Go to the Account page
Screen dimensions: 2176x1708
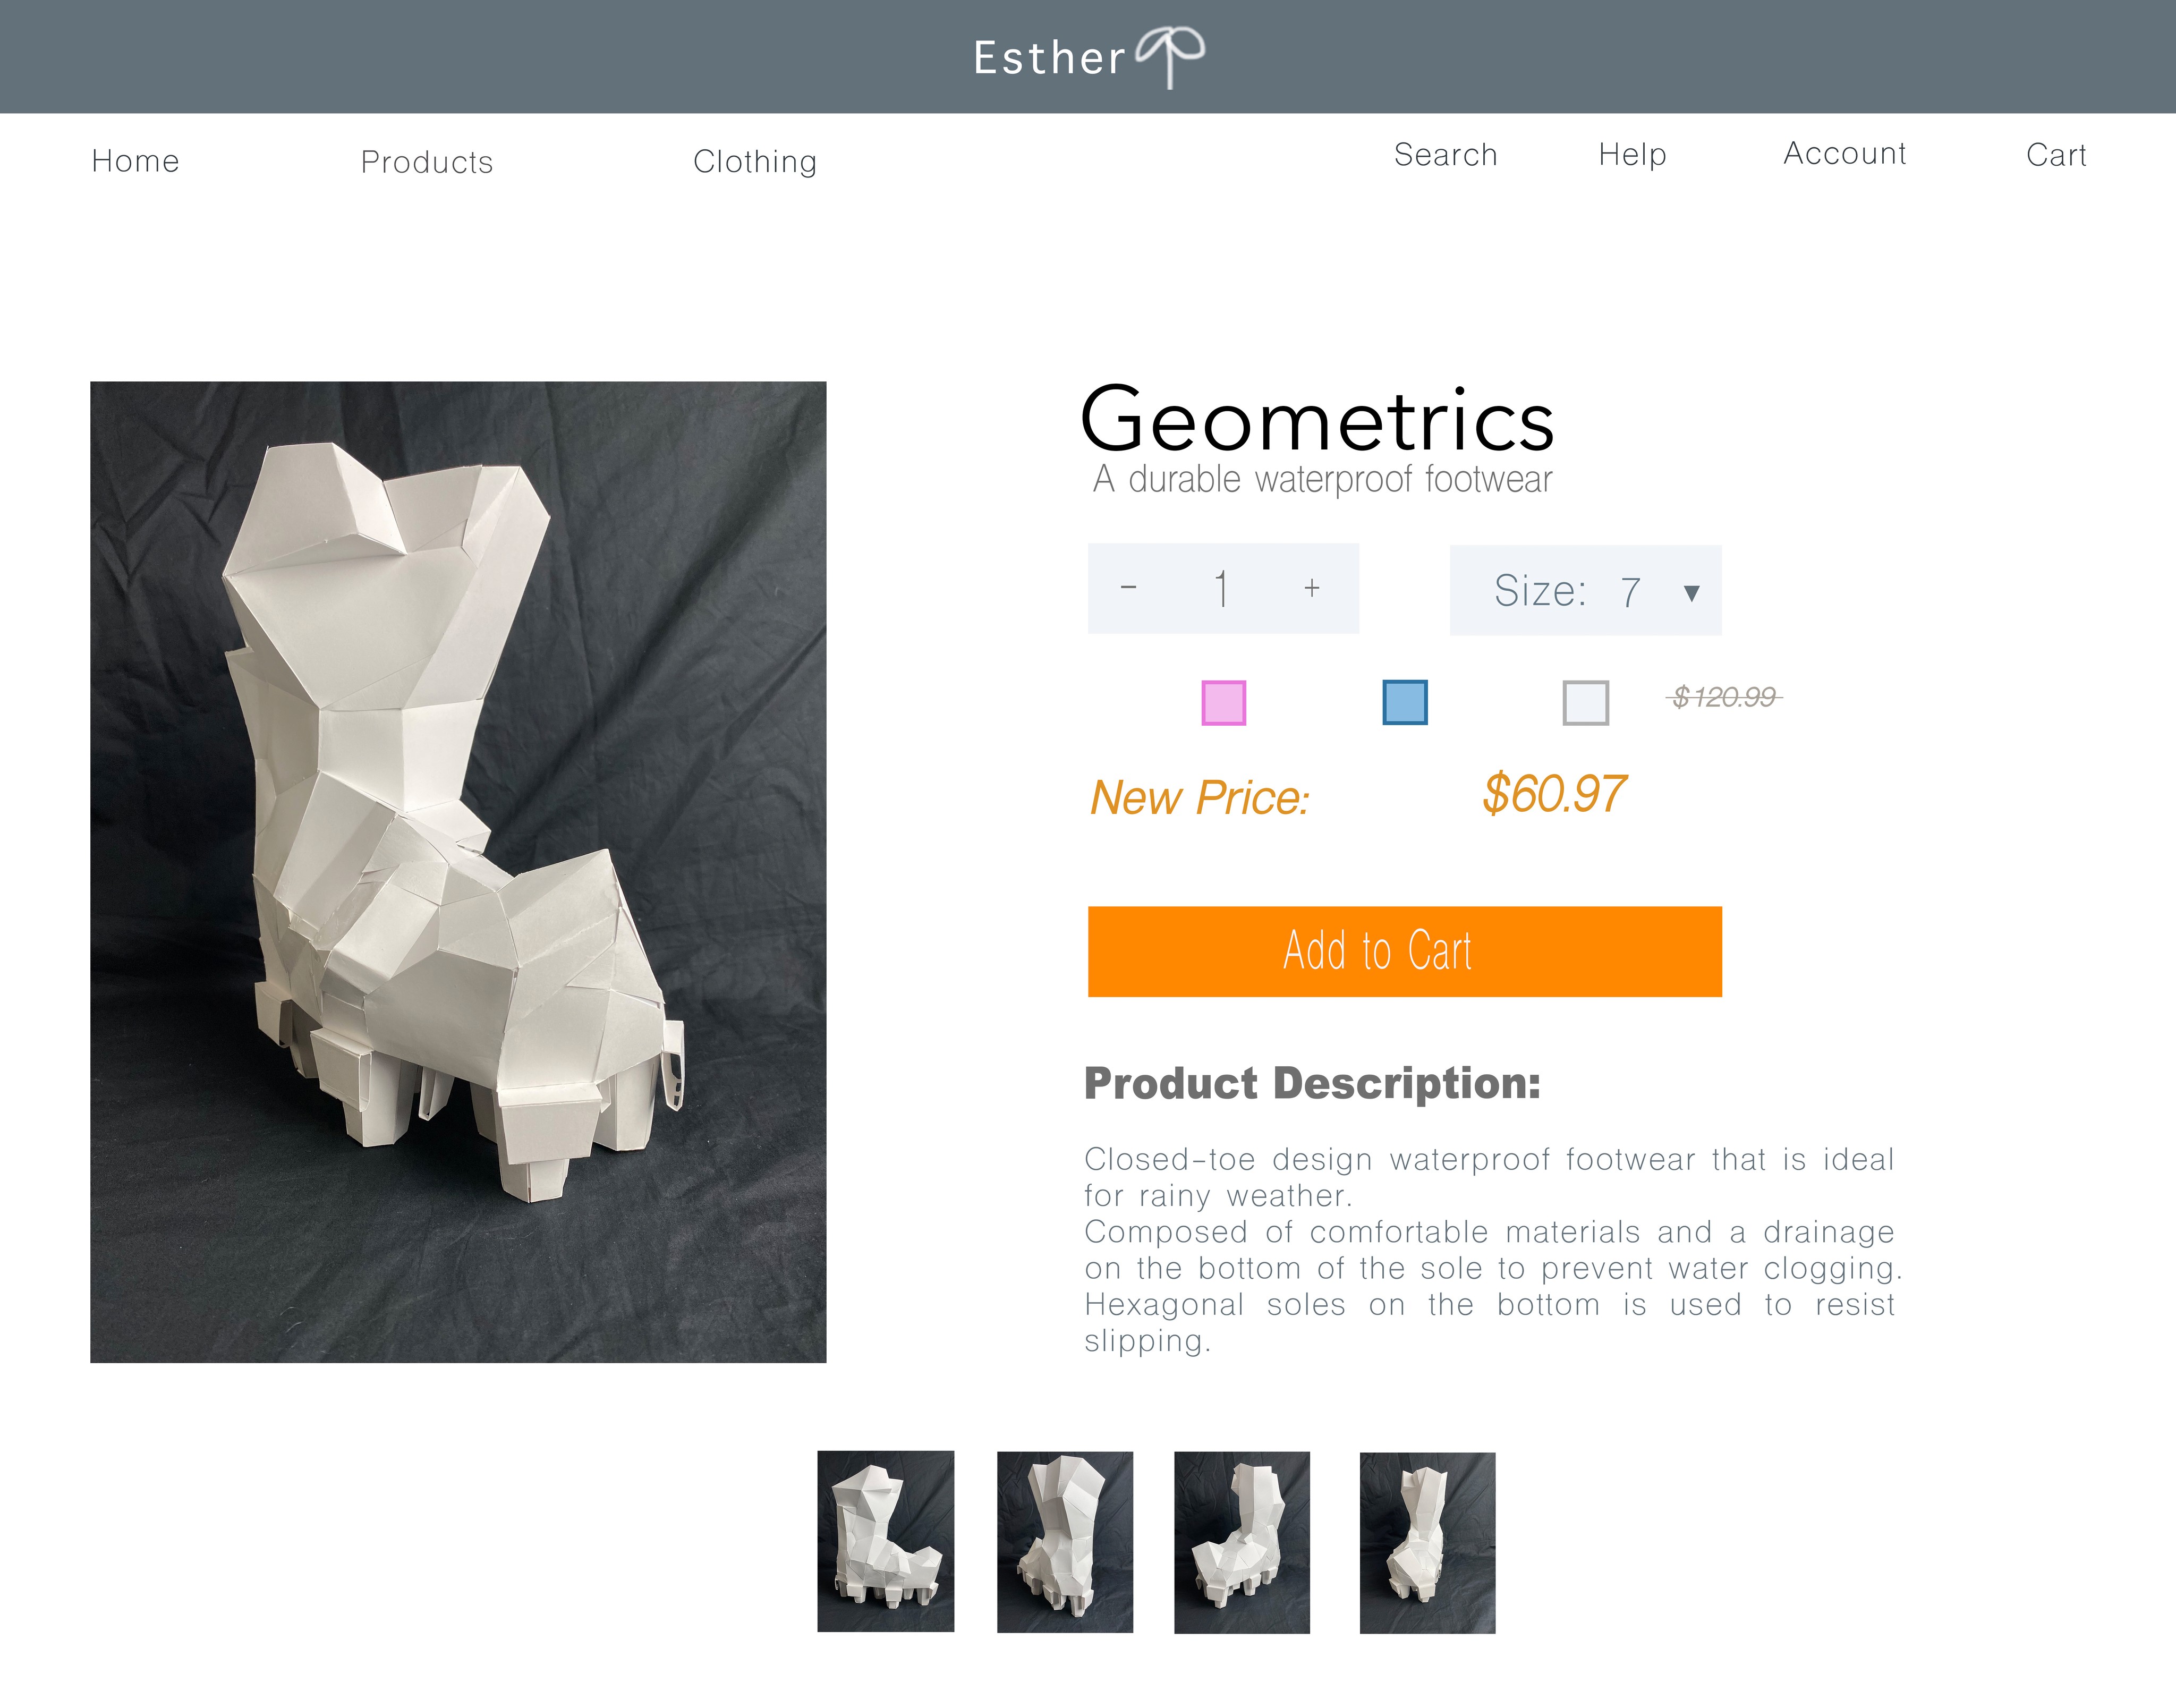tap(1844, 153)
